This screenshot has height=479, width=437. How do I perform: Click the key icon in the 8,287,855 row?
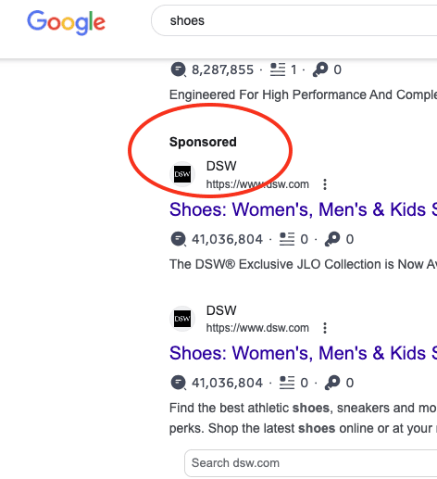tap(320, 69)
